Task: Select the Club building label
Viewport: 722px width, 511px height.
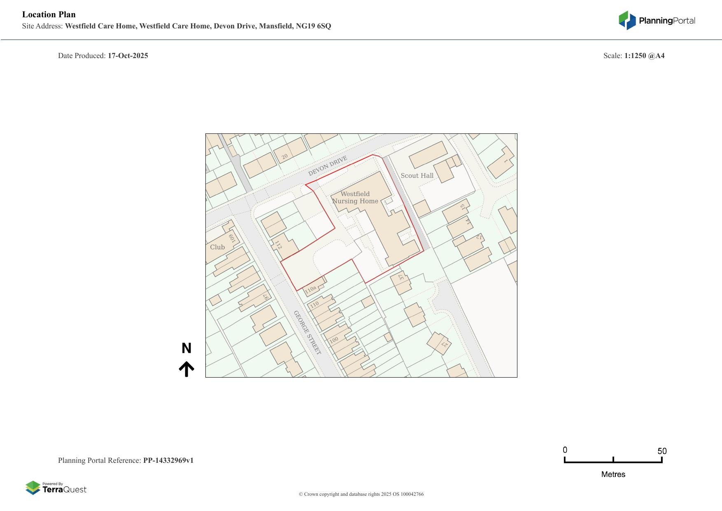Action: click(x=217, y=247)
